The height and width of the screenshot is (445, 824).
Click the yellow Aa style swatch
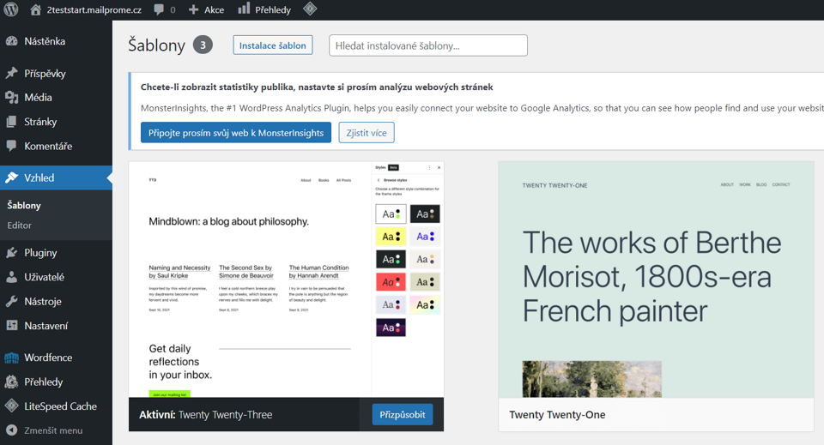(x=391, y=236)
